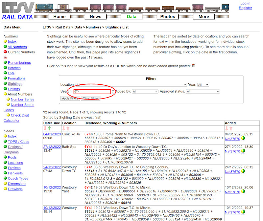Click the green bullet beside Sightings
The image size is (263, 221).
(5, 83)
